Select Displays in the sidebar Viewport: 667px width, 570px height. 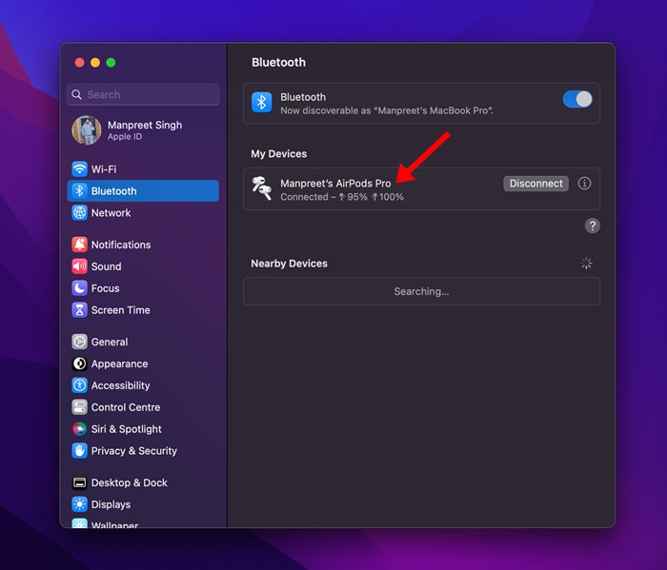pos(143,504)
